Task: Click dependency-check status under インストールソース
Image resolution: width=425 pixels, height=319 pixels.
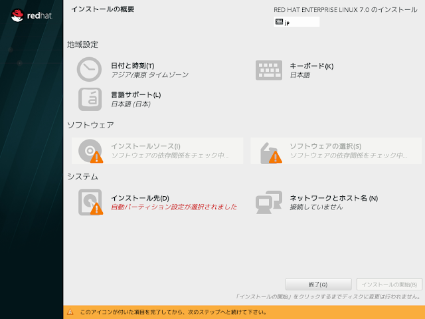Action: (170, 156)
